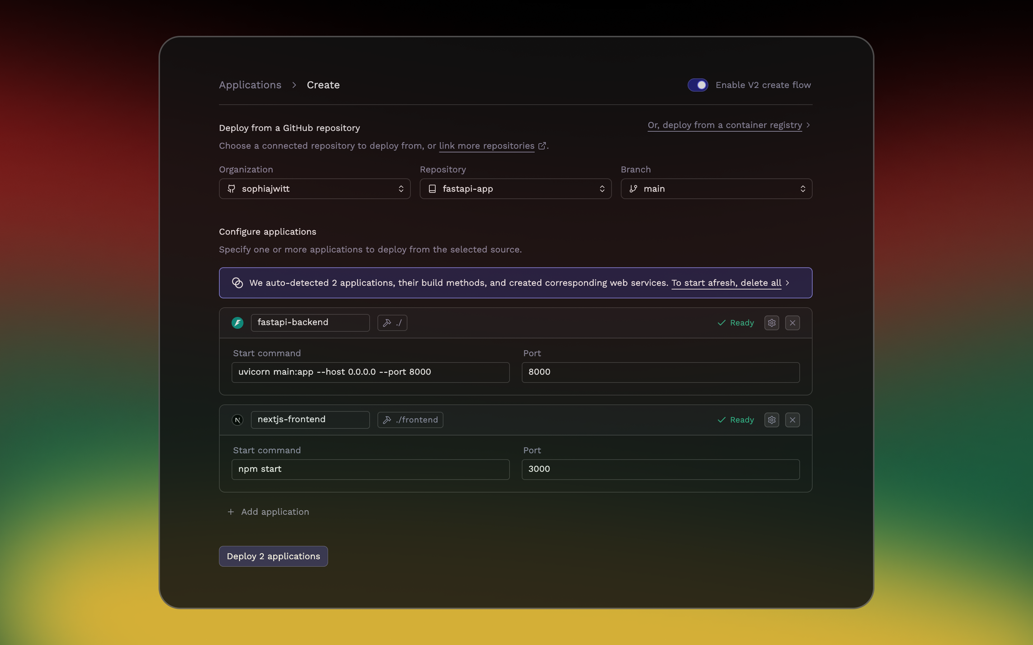Open settings gear for fastapi-backend
Screen dimensions: 1033x645
[x=771, y=323]
